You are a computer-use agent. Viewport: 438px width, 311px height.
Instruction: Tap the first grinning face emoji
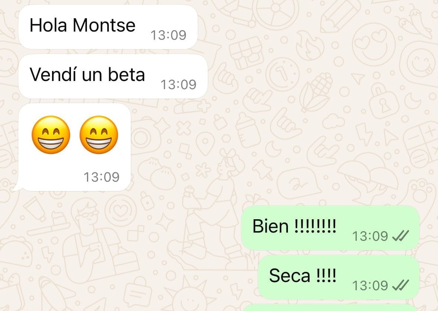pyautogui.click(x=51, y=135)
